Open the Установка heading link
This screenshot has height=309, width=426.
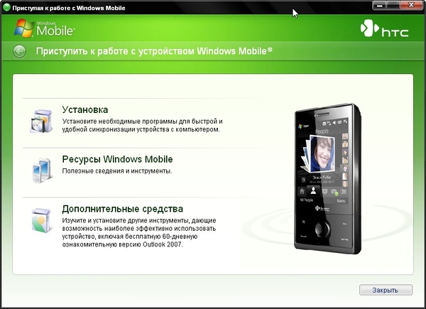tap(85, 109)
